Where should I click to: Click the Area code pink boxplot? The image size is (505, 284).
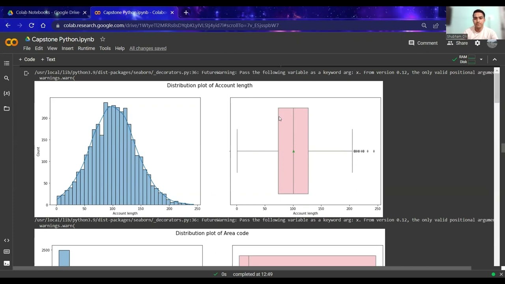click(307, 261)
